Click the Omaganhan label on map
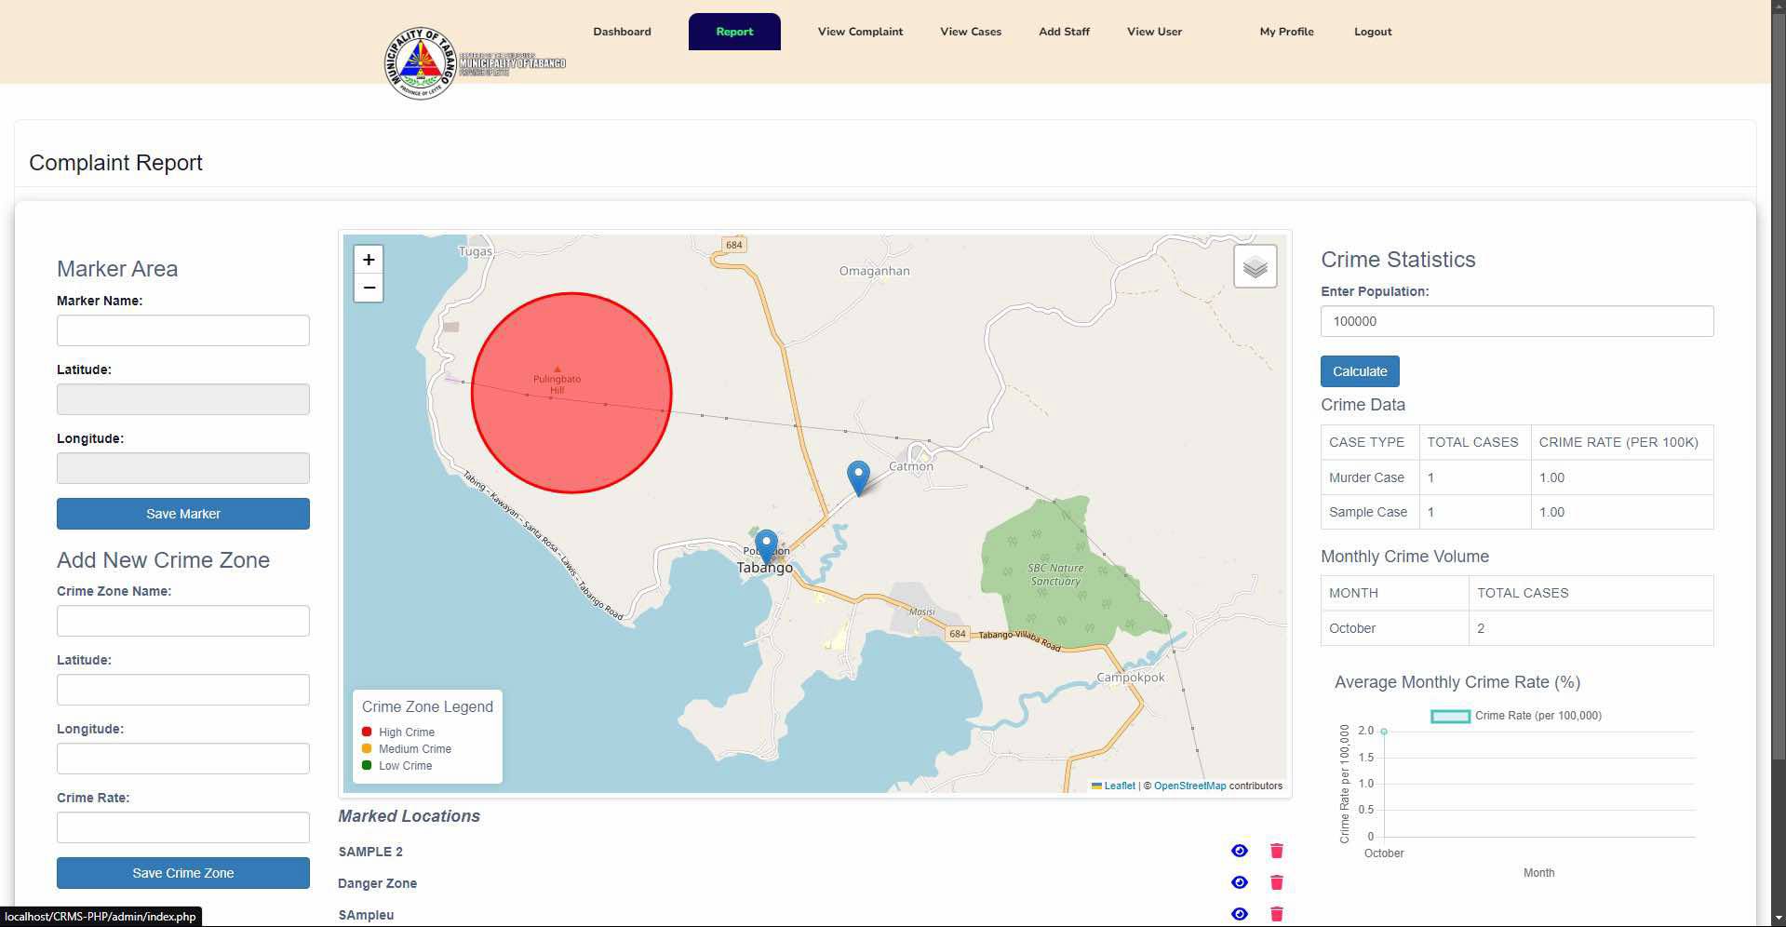The height and width of the screenshot is (927, 1786). [x=874, y=271]
